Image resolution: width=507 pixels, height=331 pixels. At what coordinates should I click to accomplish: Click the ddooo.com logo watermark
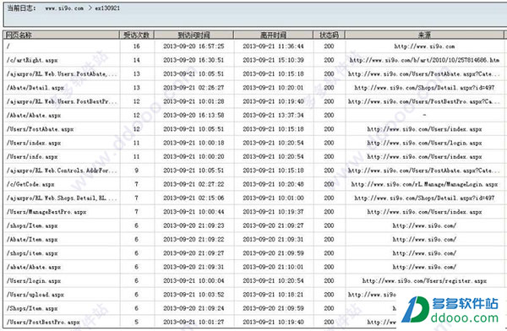tap(450, 310)
